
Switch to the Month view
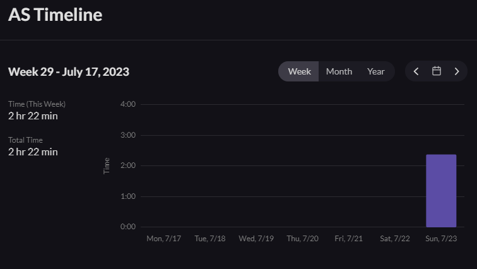click(x=339, y=71)
